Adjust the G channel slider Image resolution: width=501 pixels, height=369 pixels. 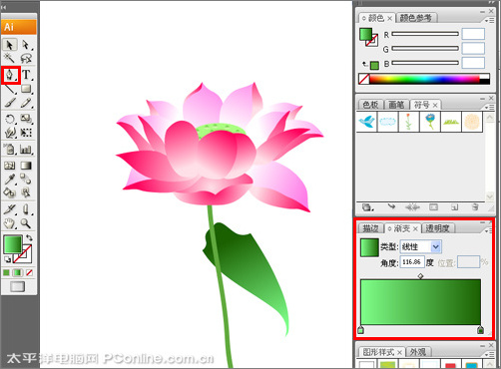pyautogui.click(x=425, y=49)
